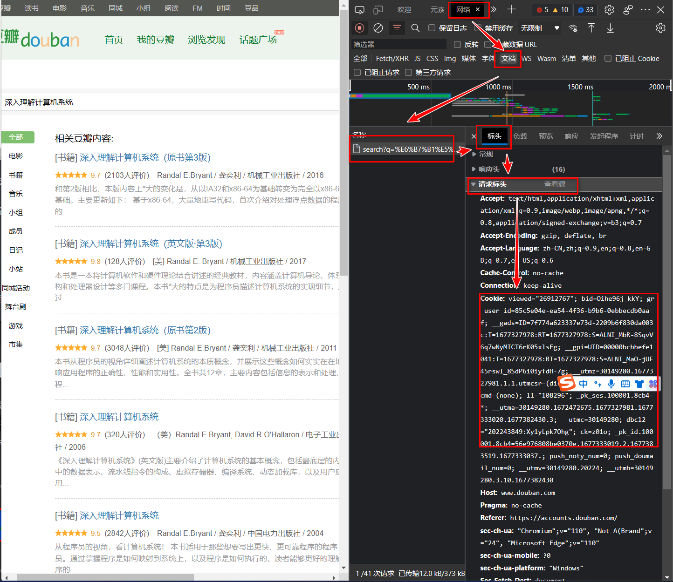Toggle the network filter funnel icon
Screen dimensions: 673x582
(397, 28)
